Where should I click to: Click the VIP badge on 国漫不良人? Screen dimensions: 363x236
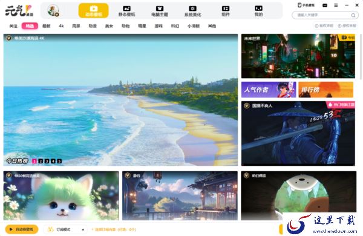point(247,106)
